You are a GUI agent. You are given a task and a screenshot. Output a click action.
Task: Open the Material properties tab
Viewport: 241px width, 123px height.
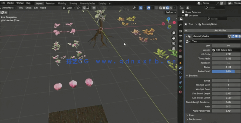click(x=180, y=92)
